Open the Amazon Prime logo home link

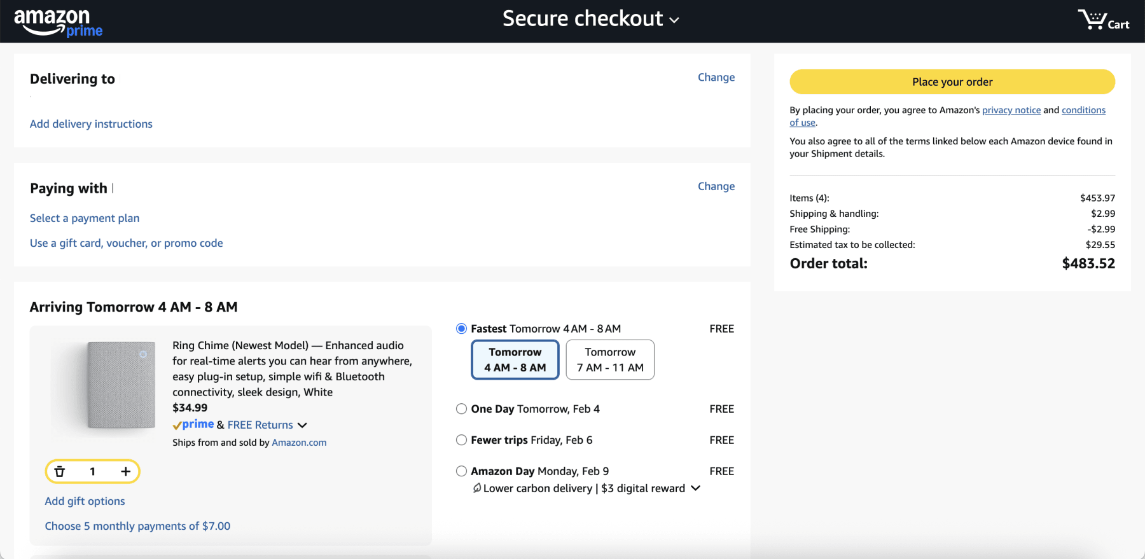58,22
